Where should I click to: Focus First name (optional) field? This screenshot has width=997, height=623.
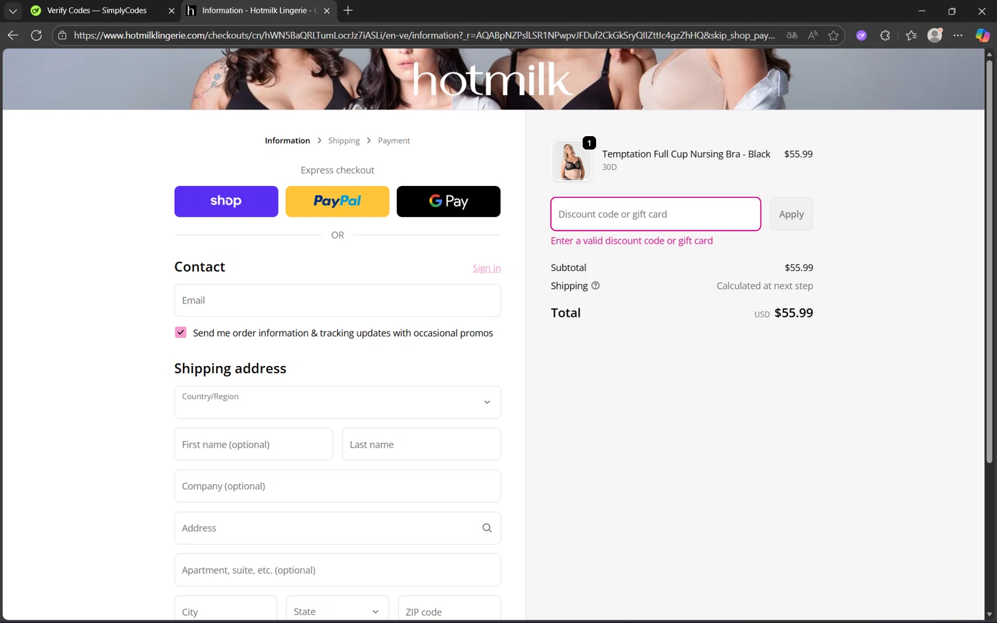coord(253,444)
